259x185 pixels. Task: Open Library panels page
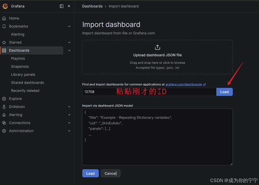tap(23, 75)
